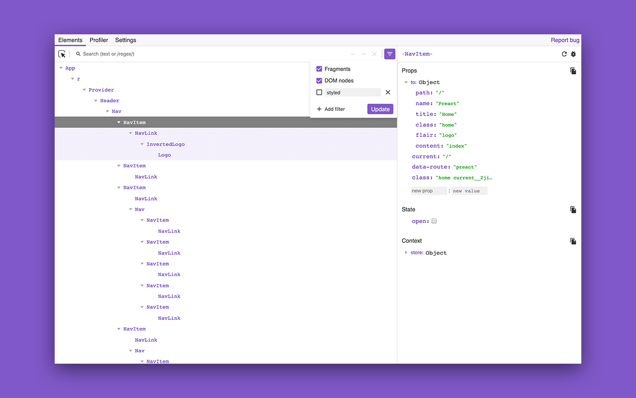Click the bug icon in the props panel
The image size is (636, 398).
coord(573,54)
